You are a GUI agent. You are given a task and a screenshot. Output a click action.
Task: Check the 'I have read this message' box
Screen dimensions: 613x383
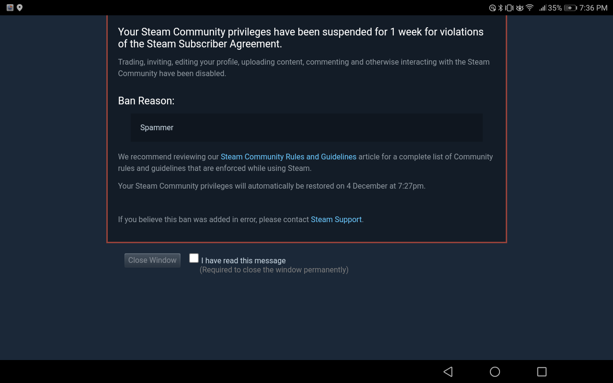[194, 258]
